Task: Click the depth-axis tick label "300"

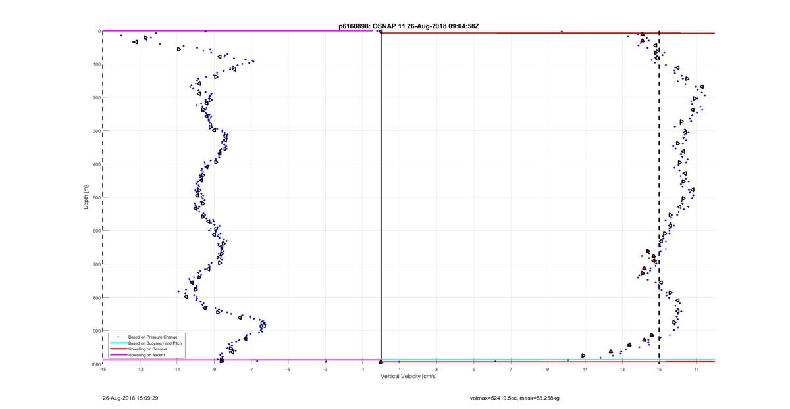Action: (x=96, y=131)
